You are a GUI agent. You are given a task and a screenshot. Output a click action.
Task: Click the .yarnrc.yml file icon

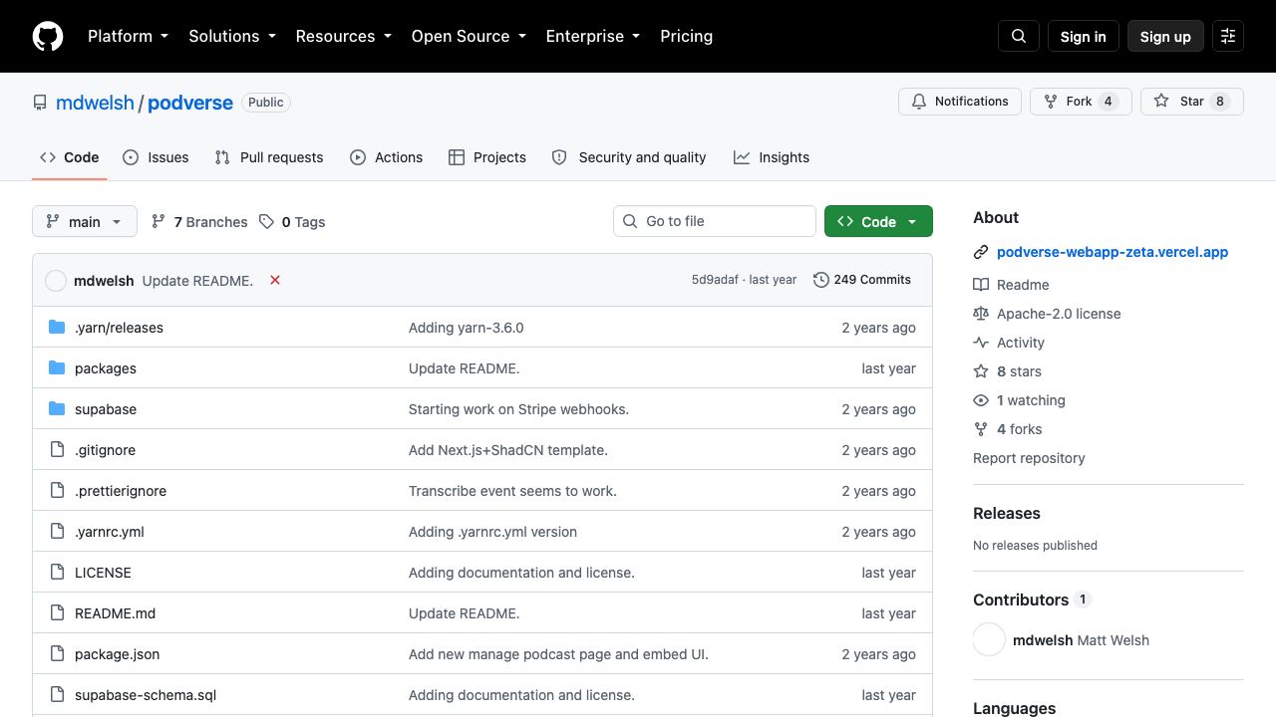[57, 532]
